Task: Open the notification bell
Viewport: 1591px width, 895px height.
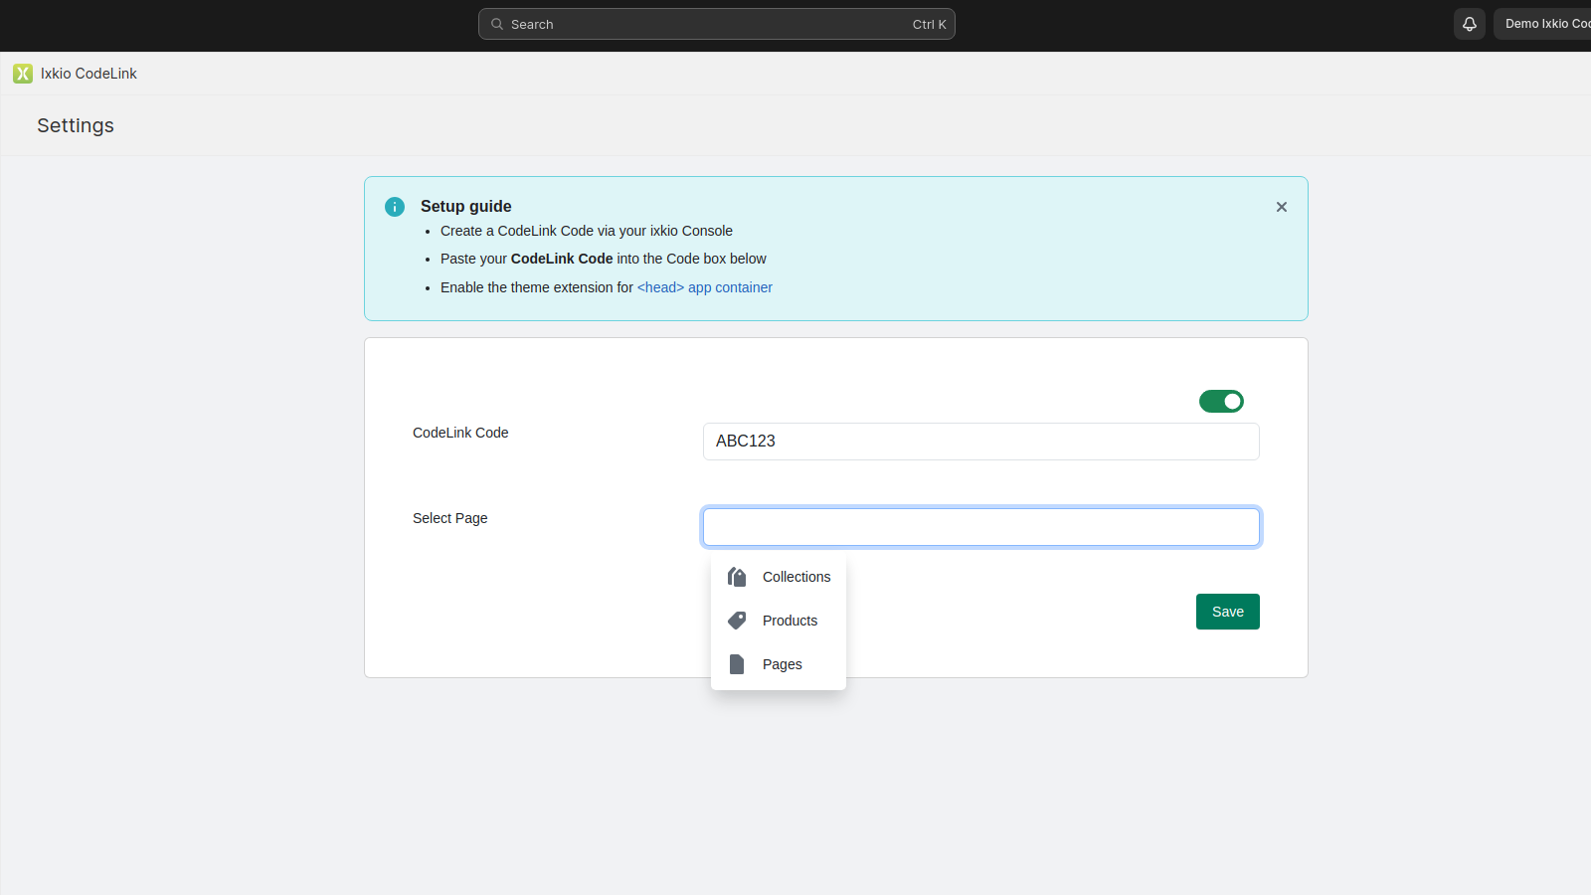Action: tap(1470, 24)
